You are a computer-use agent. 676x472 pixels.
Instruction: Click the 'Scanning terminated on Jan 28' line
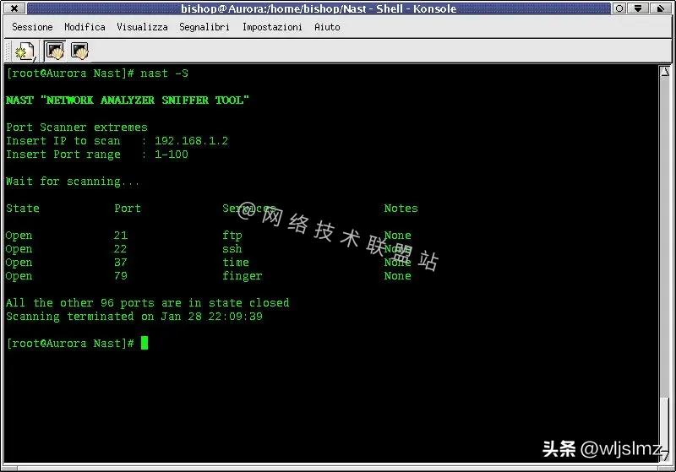[134, 317]
